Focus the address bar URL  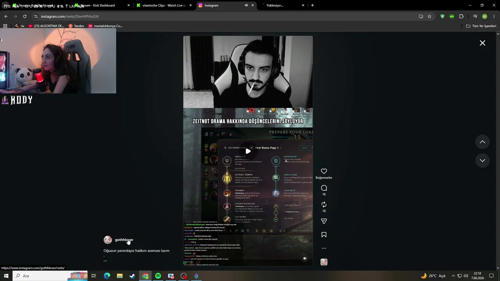pos(70,16)
